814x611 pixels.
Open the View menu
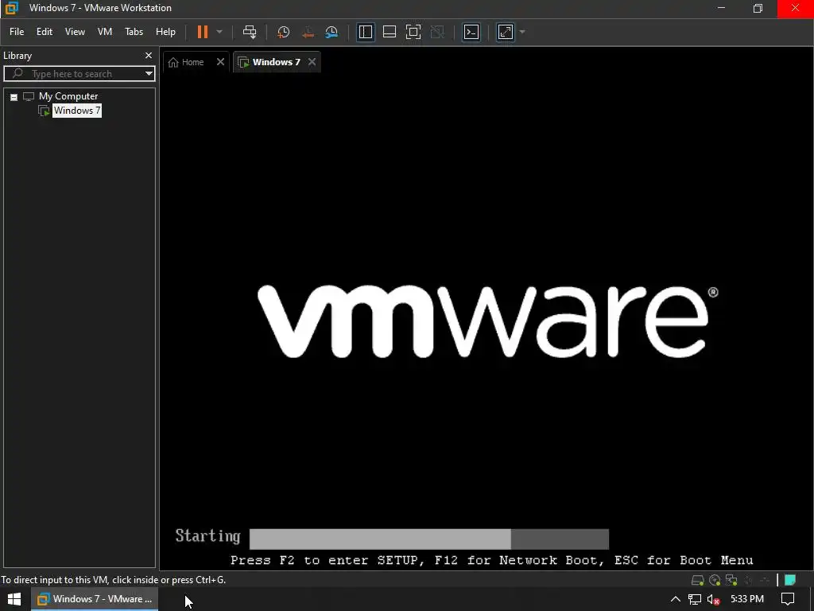[75, 32]
